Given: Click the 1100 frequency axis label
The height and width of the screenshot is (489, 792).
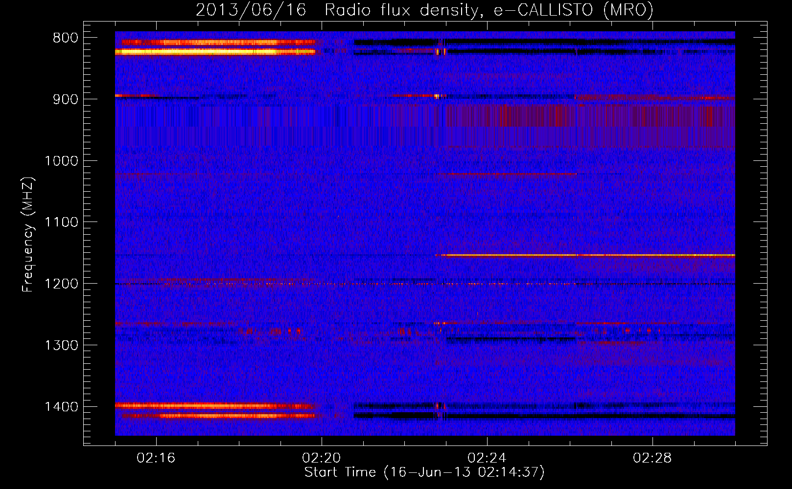Looking at the screenshot, I should point(61,222).
